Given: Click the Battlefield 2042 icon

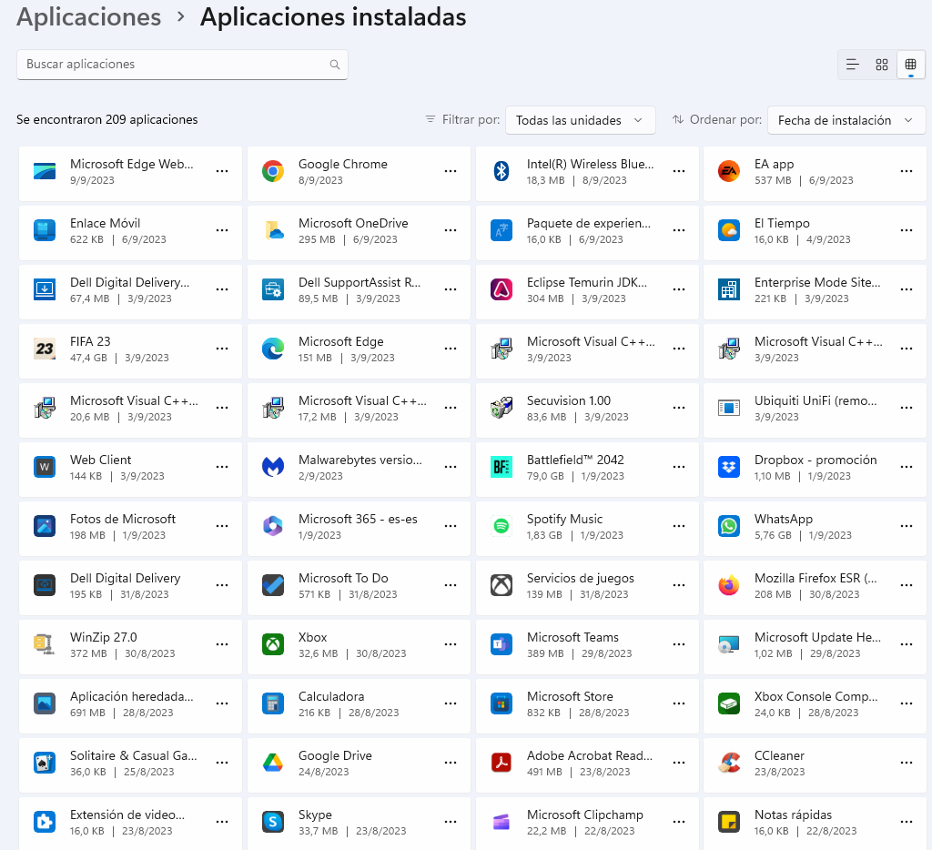Looking at the screenshot, I should (x=501, y=467).
